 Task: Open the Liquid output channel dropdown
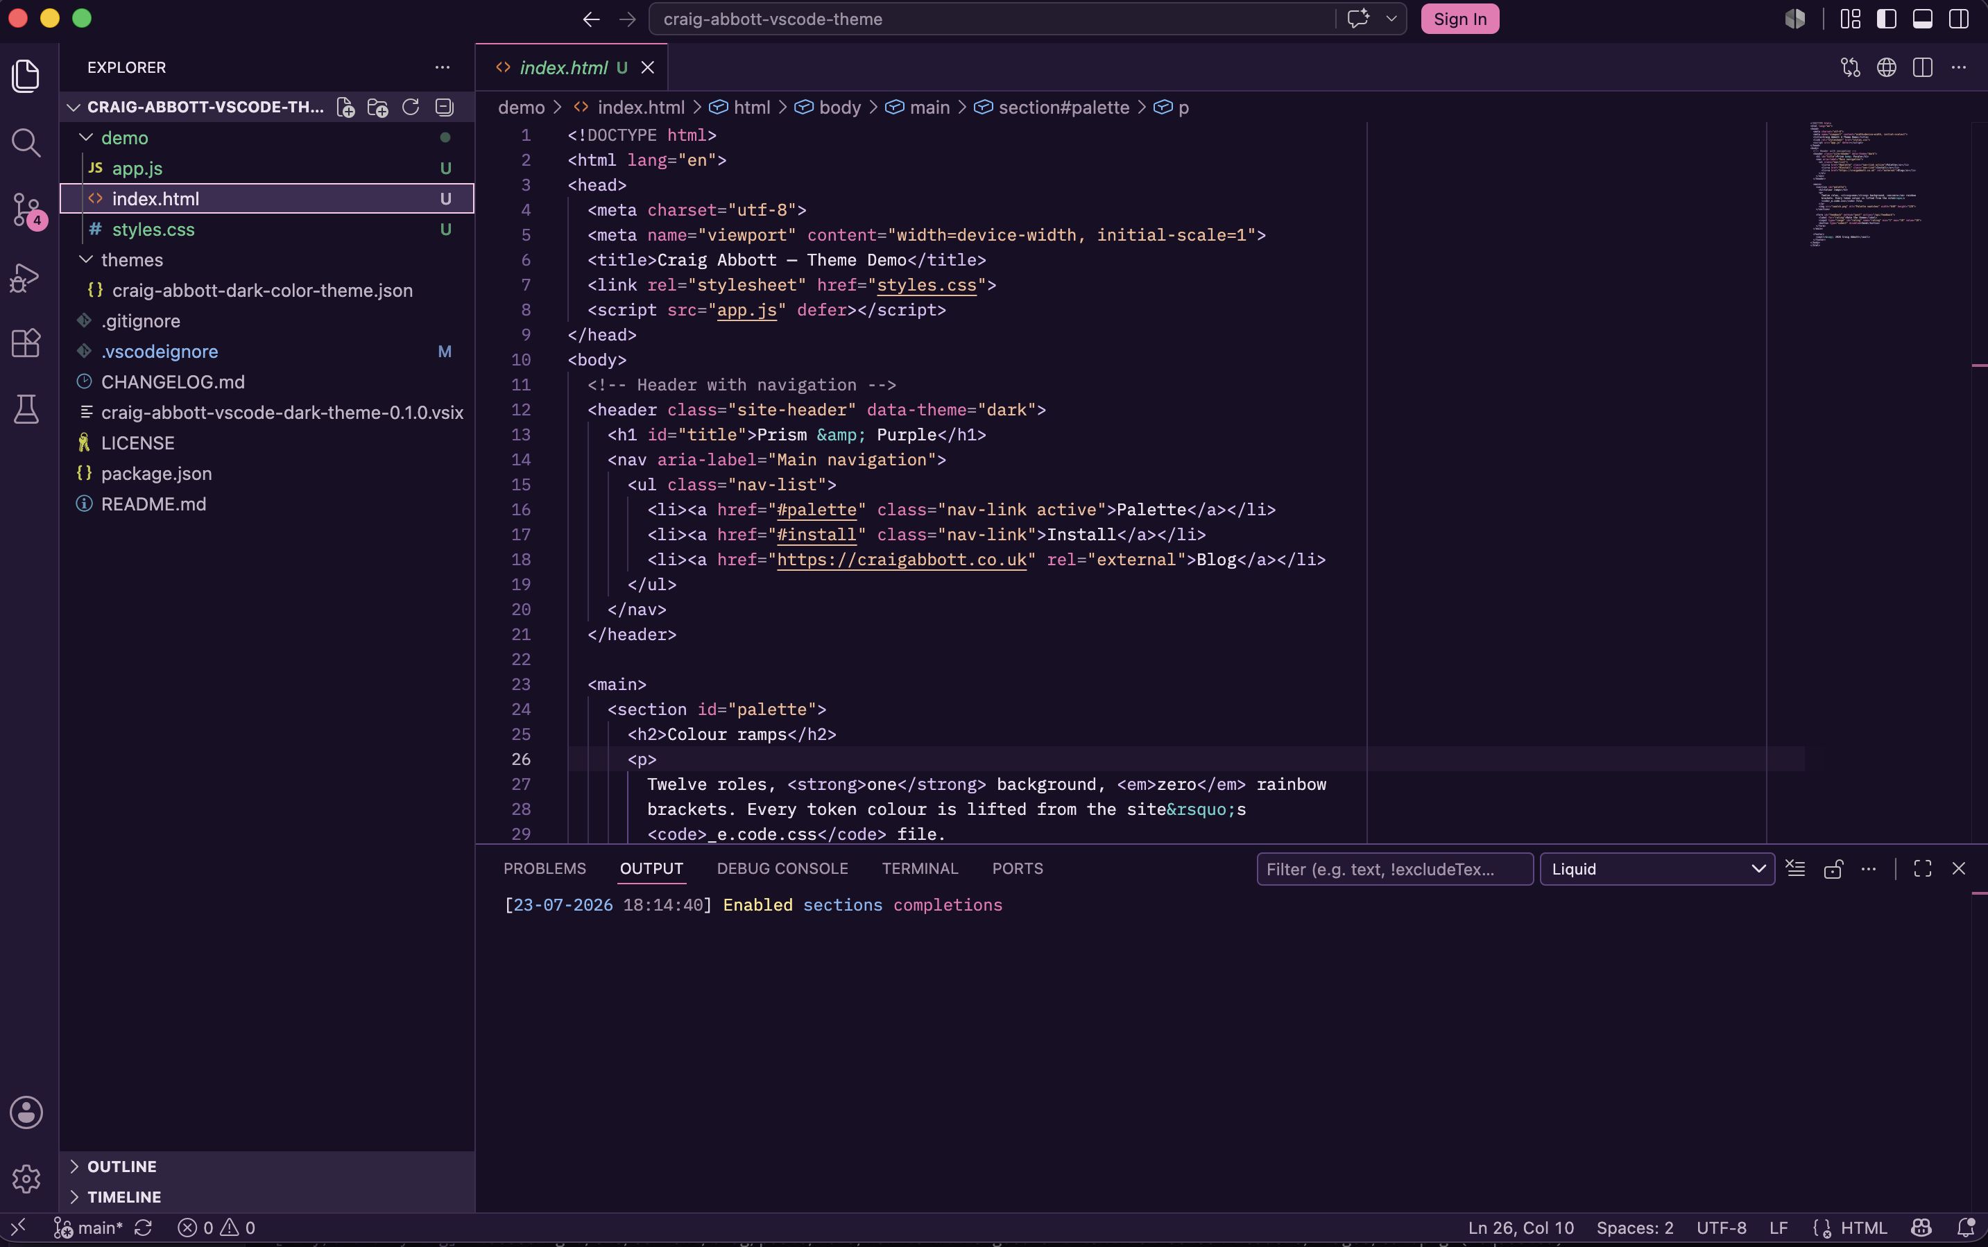[1657, 869]
